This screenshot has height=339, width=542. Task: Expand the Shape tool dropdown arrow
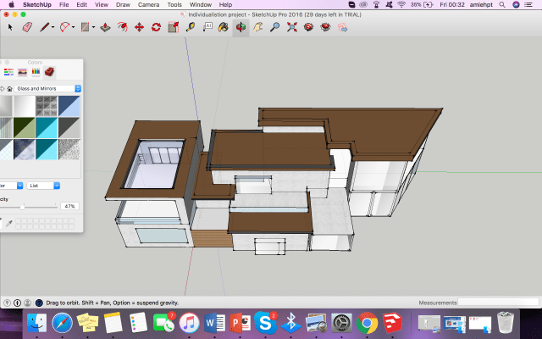(93, 27)
